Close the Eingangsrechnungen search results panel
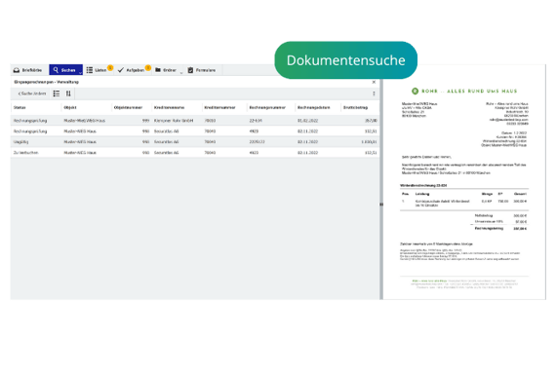The width and height of the screenshot is (556, 375). (x=374, y=82)
